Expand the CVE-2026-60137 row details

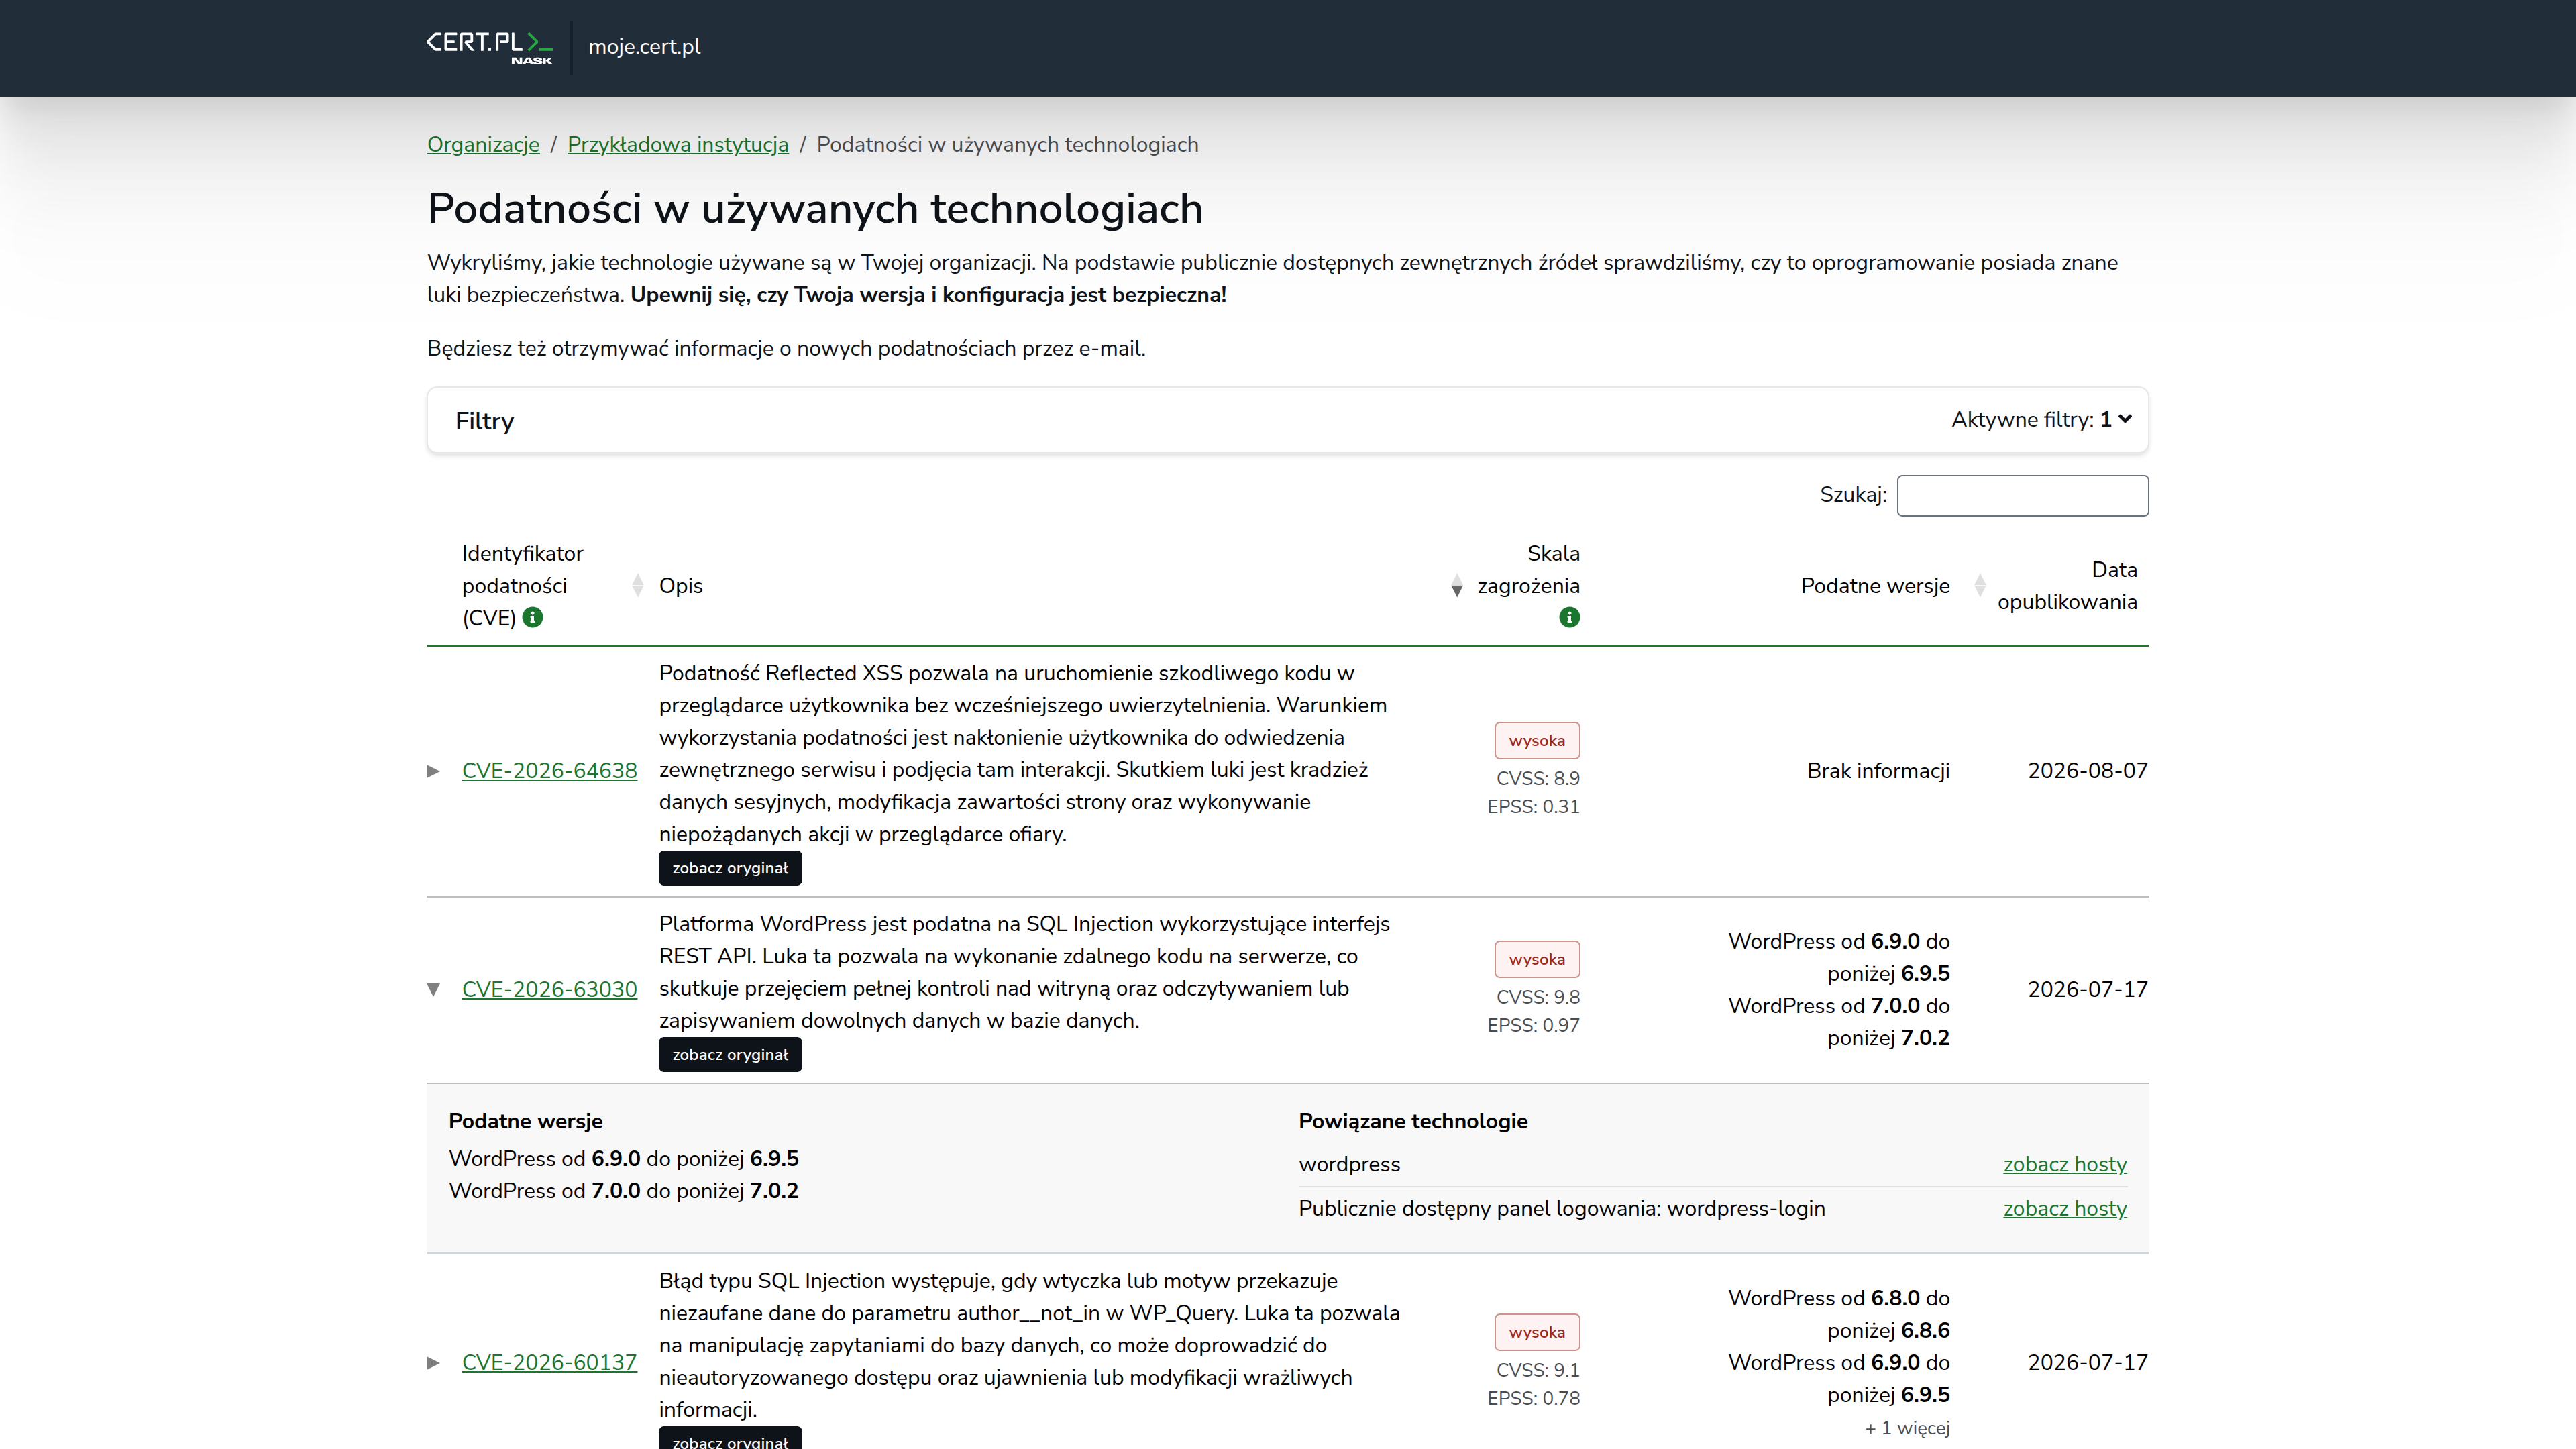[x=433, y=1362]
